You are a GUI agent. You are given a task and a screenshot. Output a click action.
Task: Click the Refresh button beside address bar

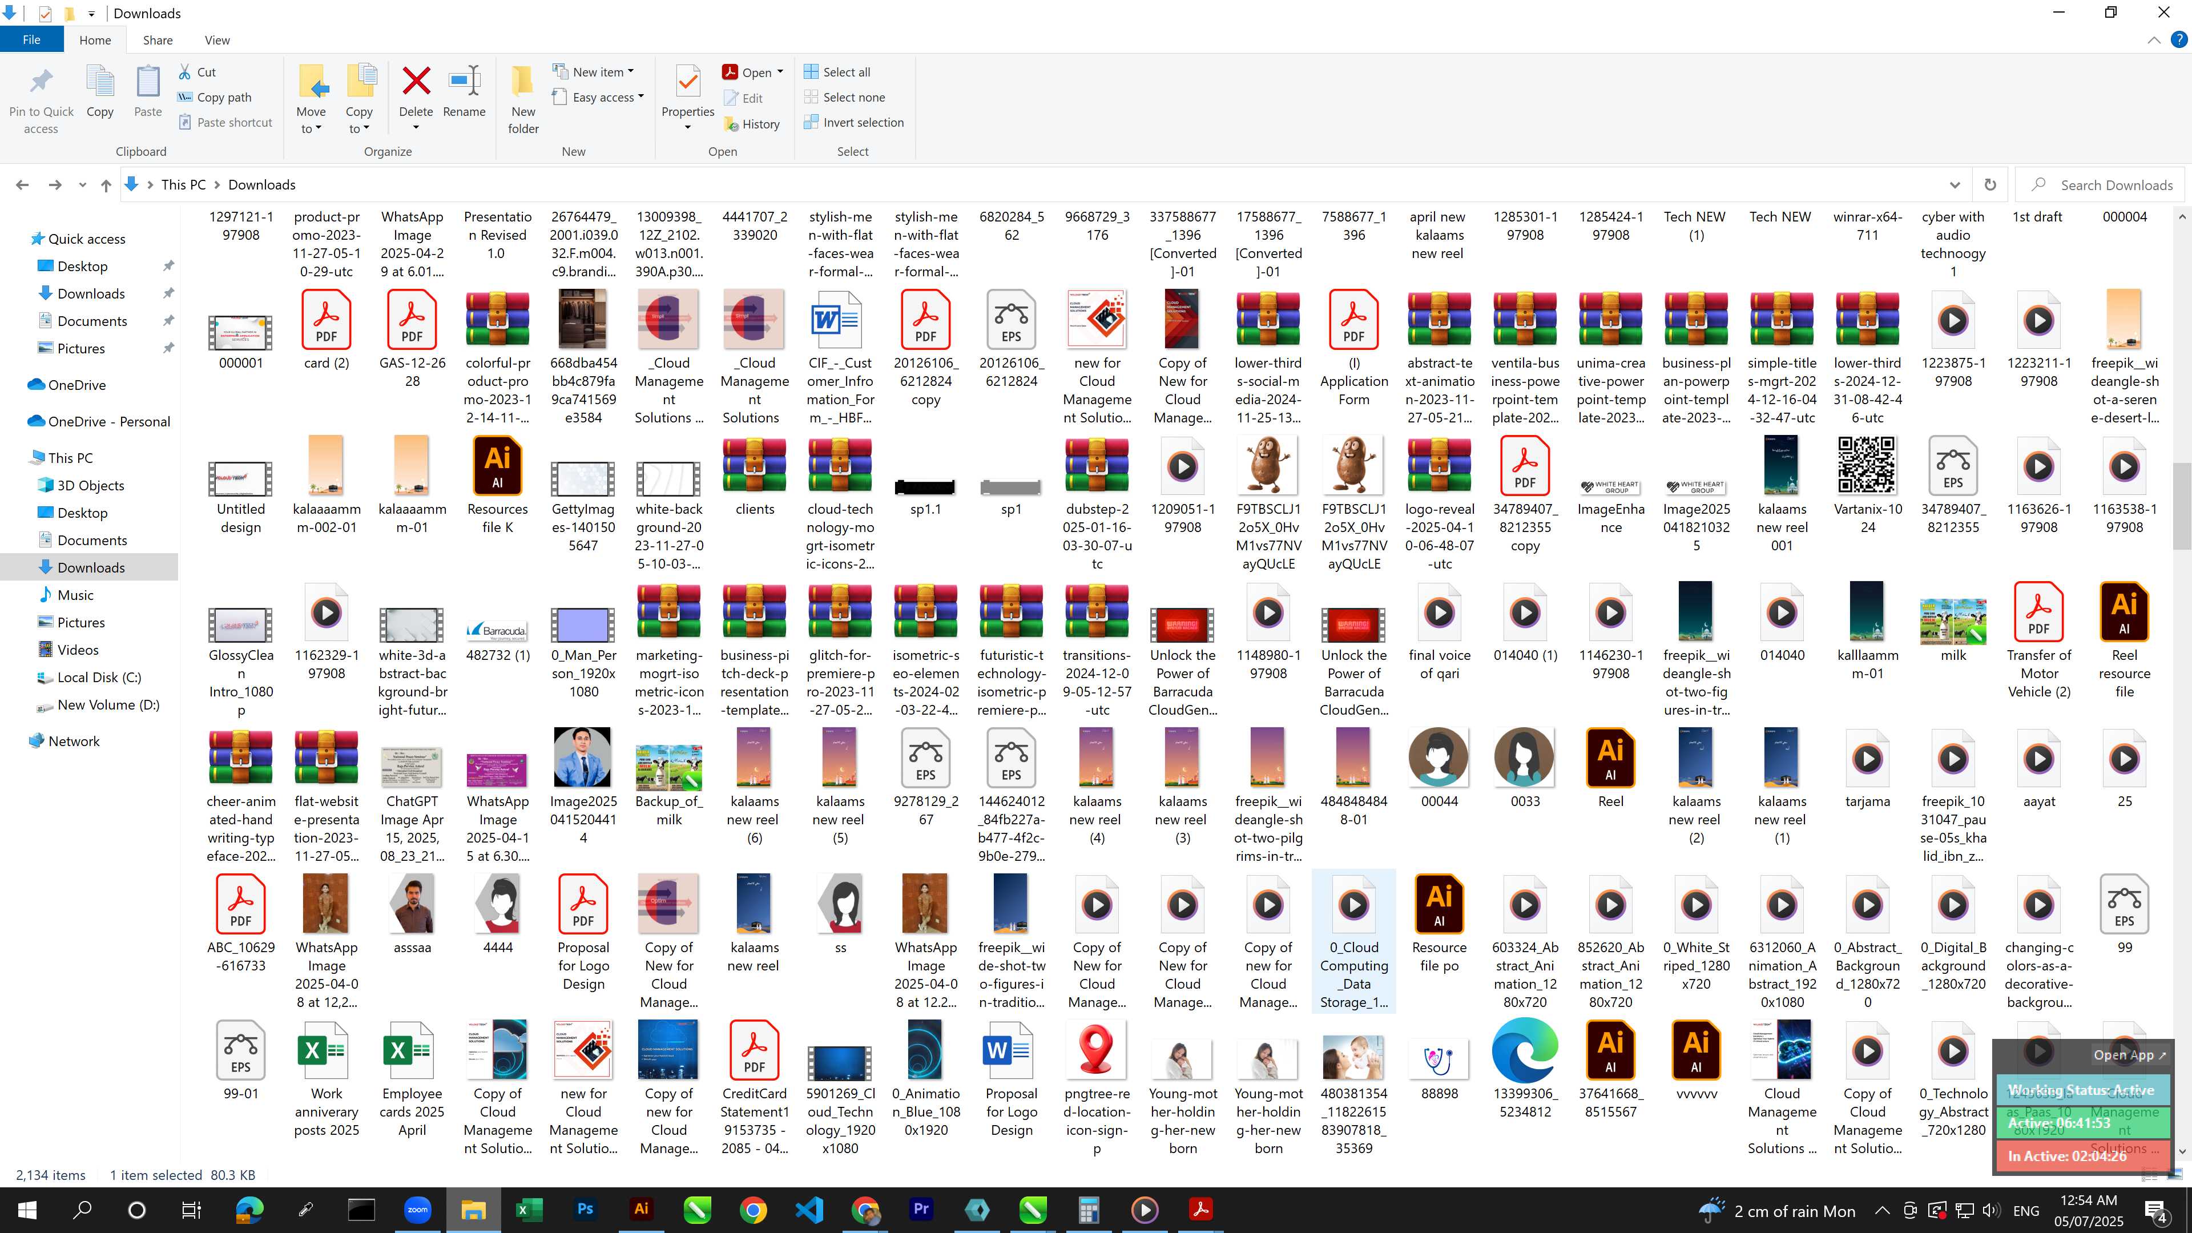(x=1989, y=184)
